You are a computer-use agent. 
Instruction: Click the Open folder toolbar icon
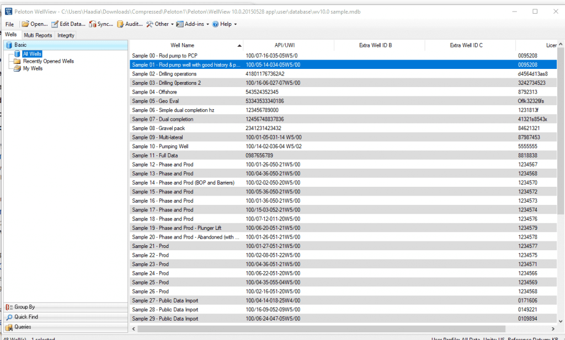[25, 24]
